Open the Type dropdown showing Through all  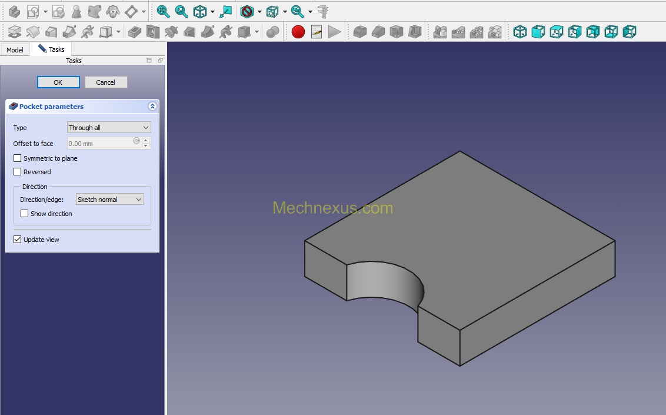point(109,127)
